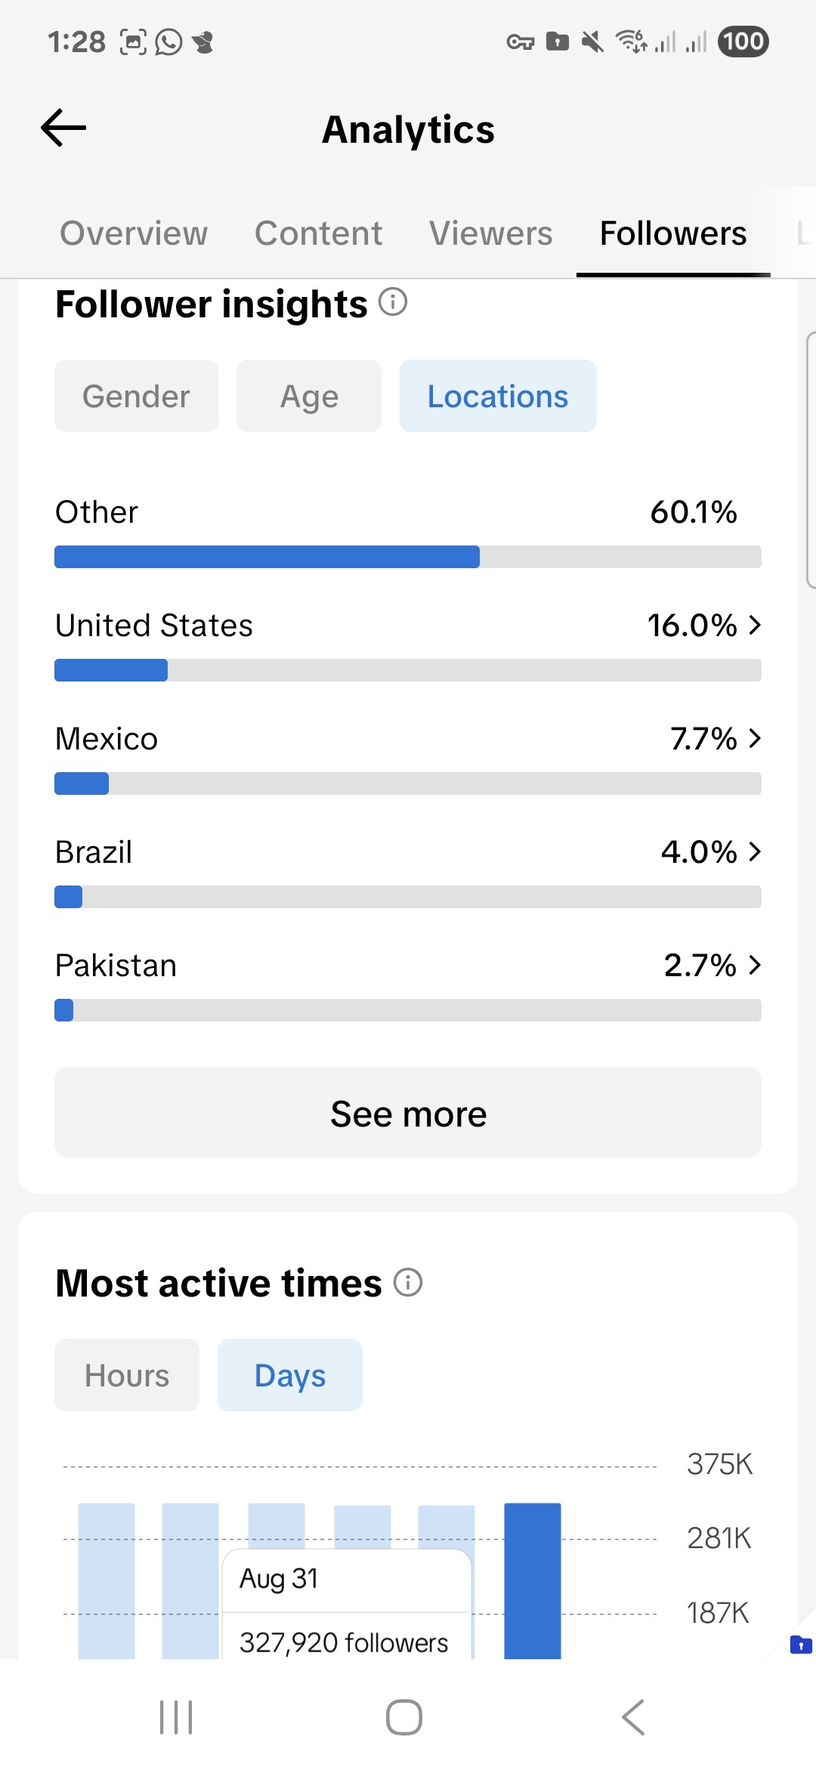Expand Pakistan location details chevron

tap(755, 965)
